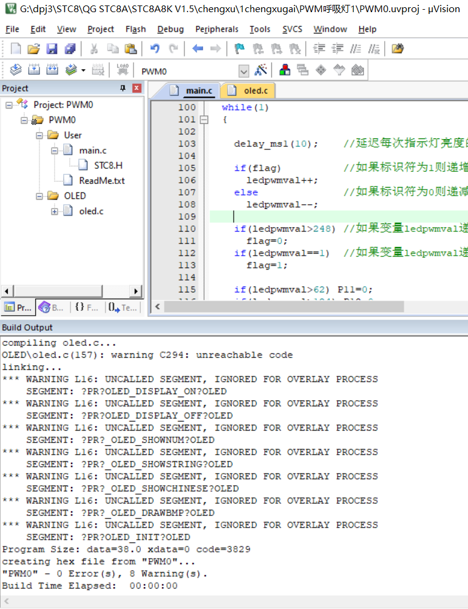
Task: Select the main.c editor tab
Action: pos(191,90)
